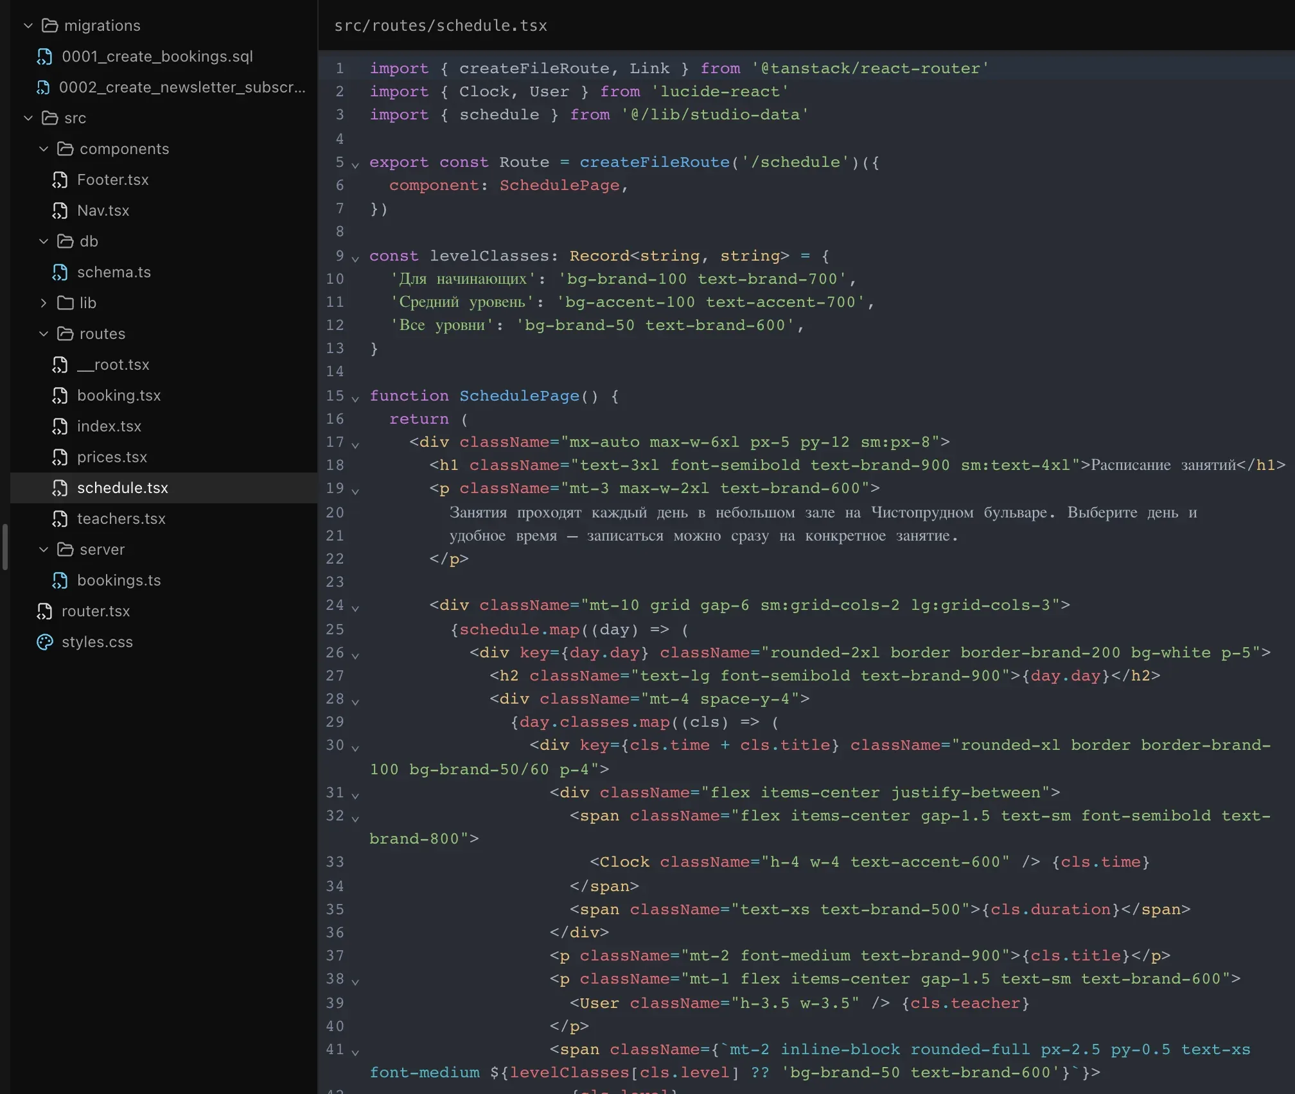Collapse the components folder chevron
The width and height of the screenshot is (1295, 1094).
tap(44, 149)
